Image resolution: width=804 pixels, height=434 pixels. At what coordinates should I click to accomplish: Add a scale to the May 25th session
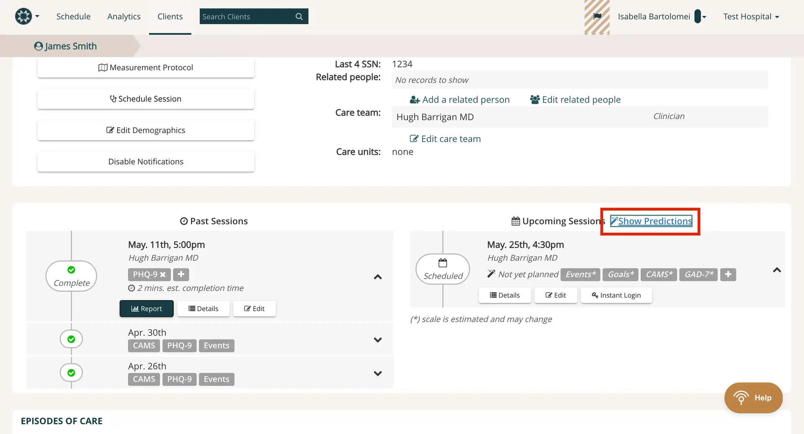[x=728, y=275]
